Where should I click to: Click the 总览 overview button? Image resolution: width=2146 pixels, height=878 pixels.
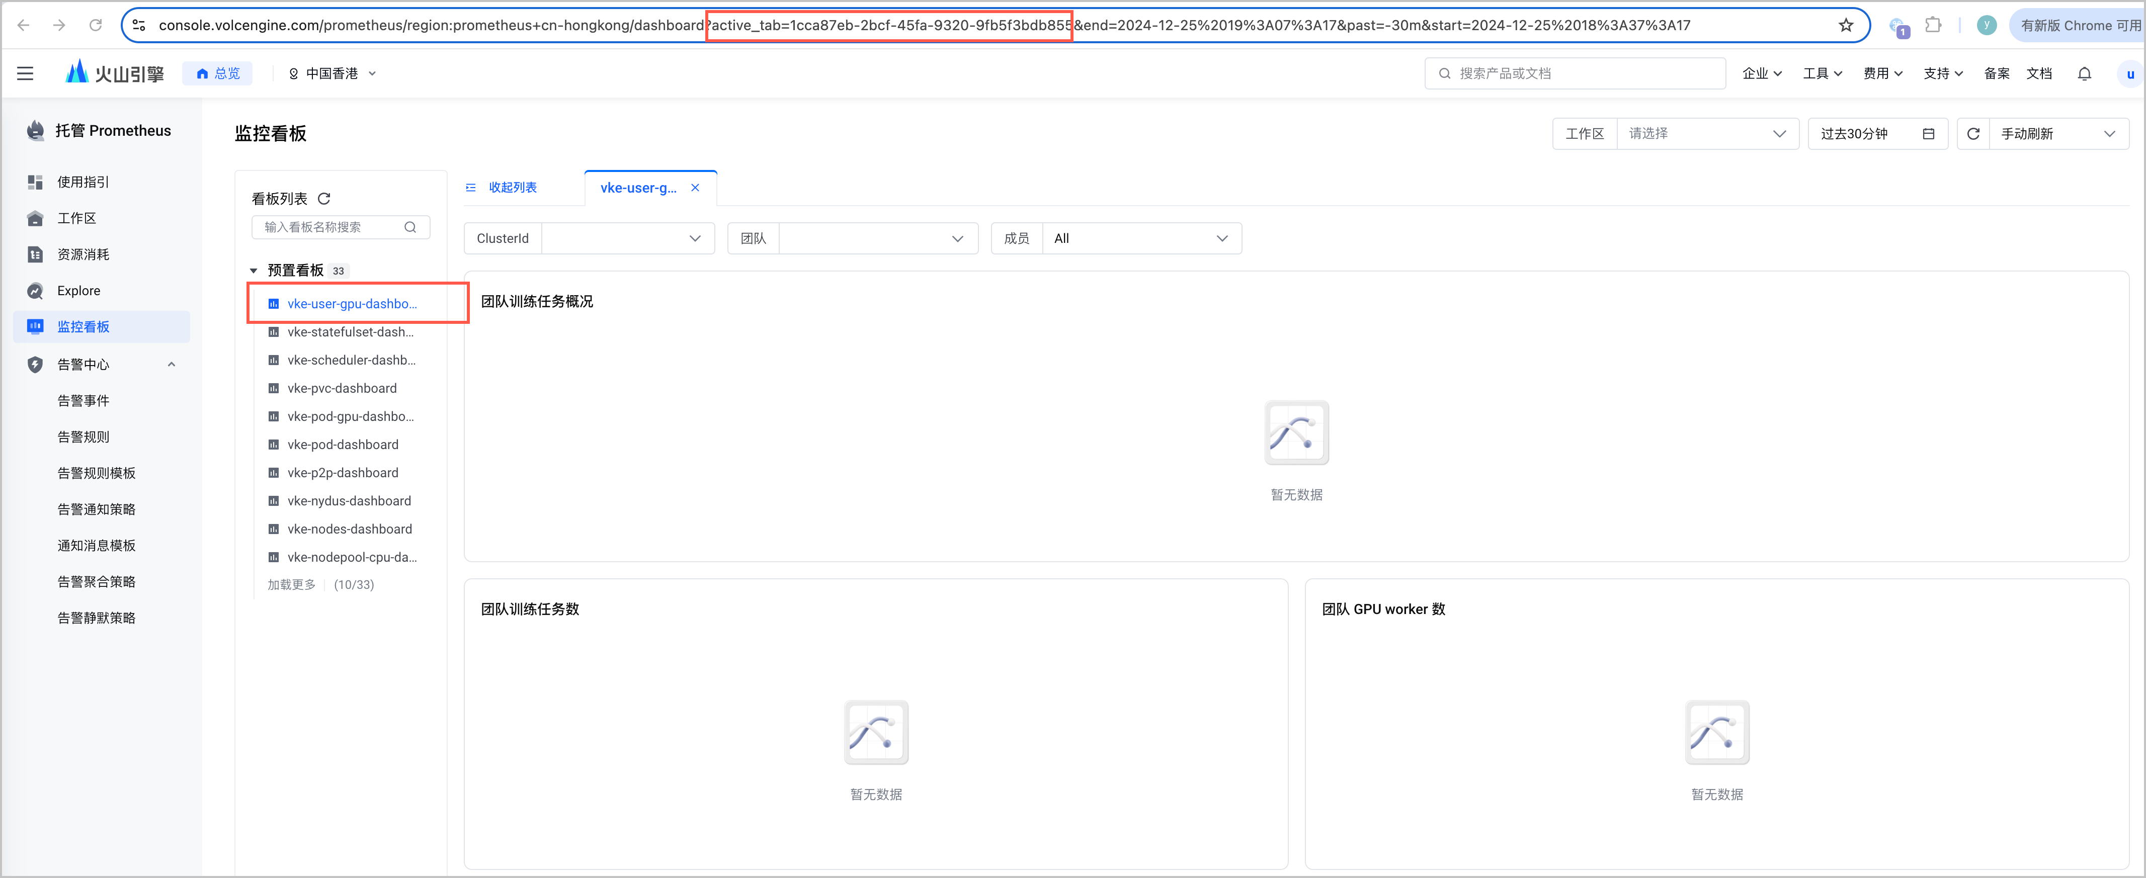pyautogui.click(x=217, y=73)
